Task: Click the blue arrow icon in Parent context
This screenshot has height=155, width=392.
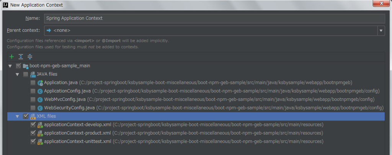Action: click(x=49, y=31)
